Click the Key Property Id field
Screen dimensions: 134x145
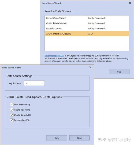[34, 83]
